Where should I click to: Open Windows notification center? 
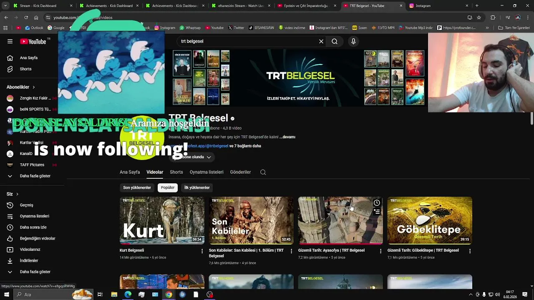[525, 295]
